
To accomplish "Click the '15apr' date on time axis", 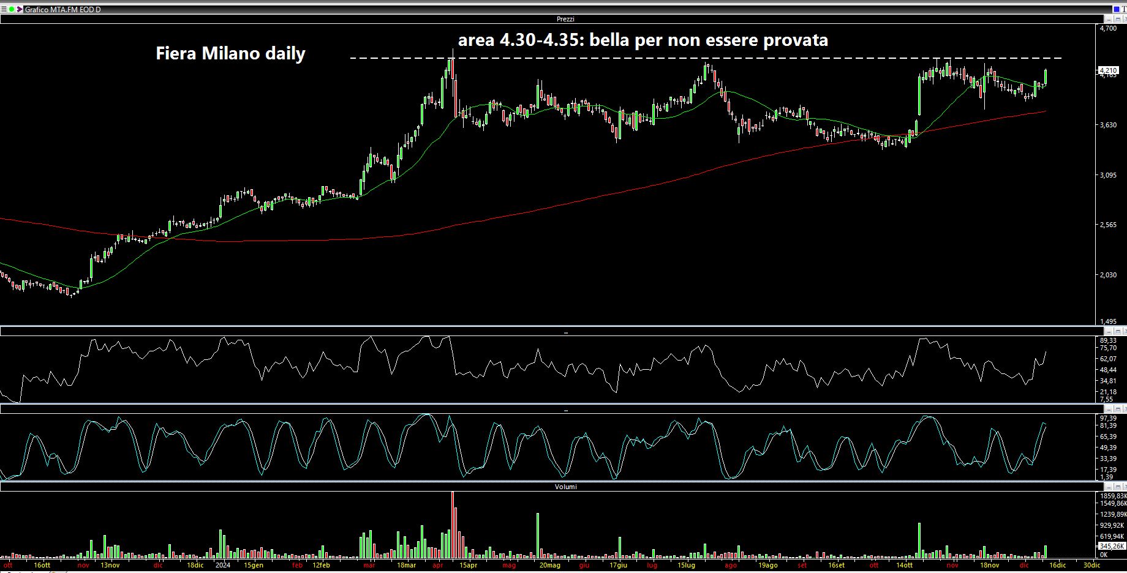I will pyautogui.click(x=468, y=565).
